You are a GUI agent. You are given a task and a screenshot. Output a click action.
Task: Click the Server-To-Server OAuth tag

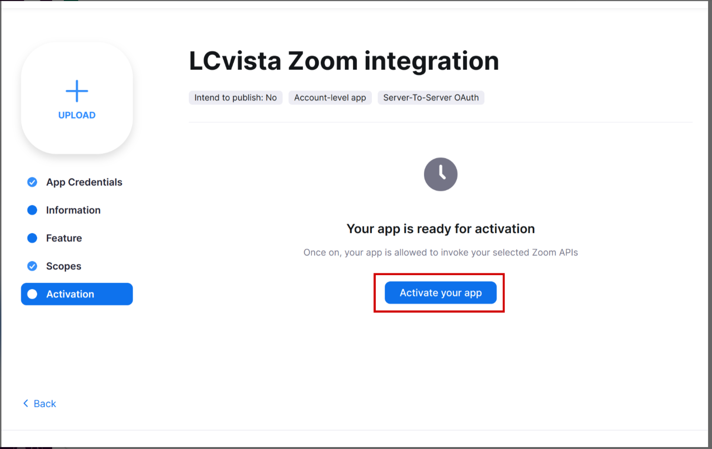coord(431,98)
